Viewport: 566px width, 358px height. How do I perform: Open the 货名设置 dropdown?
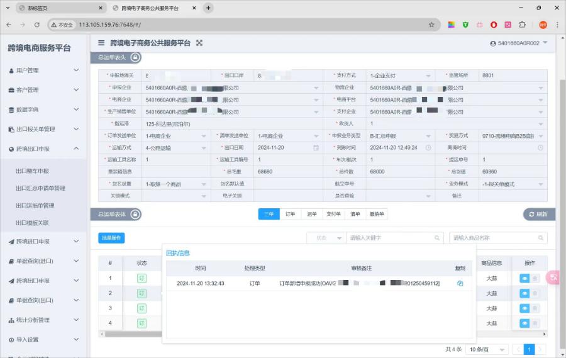coord(176,184)
